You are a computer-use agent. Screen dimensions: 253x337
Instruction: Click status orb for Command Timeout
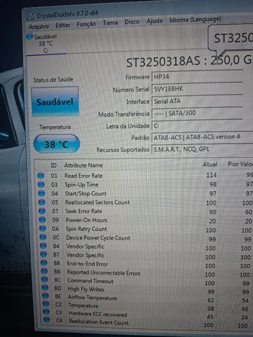[x=45, y=279]
